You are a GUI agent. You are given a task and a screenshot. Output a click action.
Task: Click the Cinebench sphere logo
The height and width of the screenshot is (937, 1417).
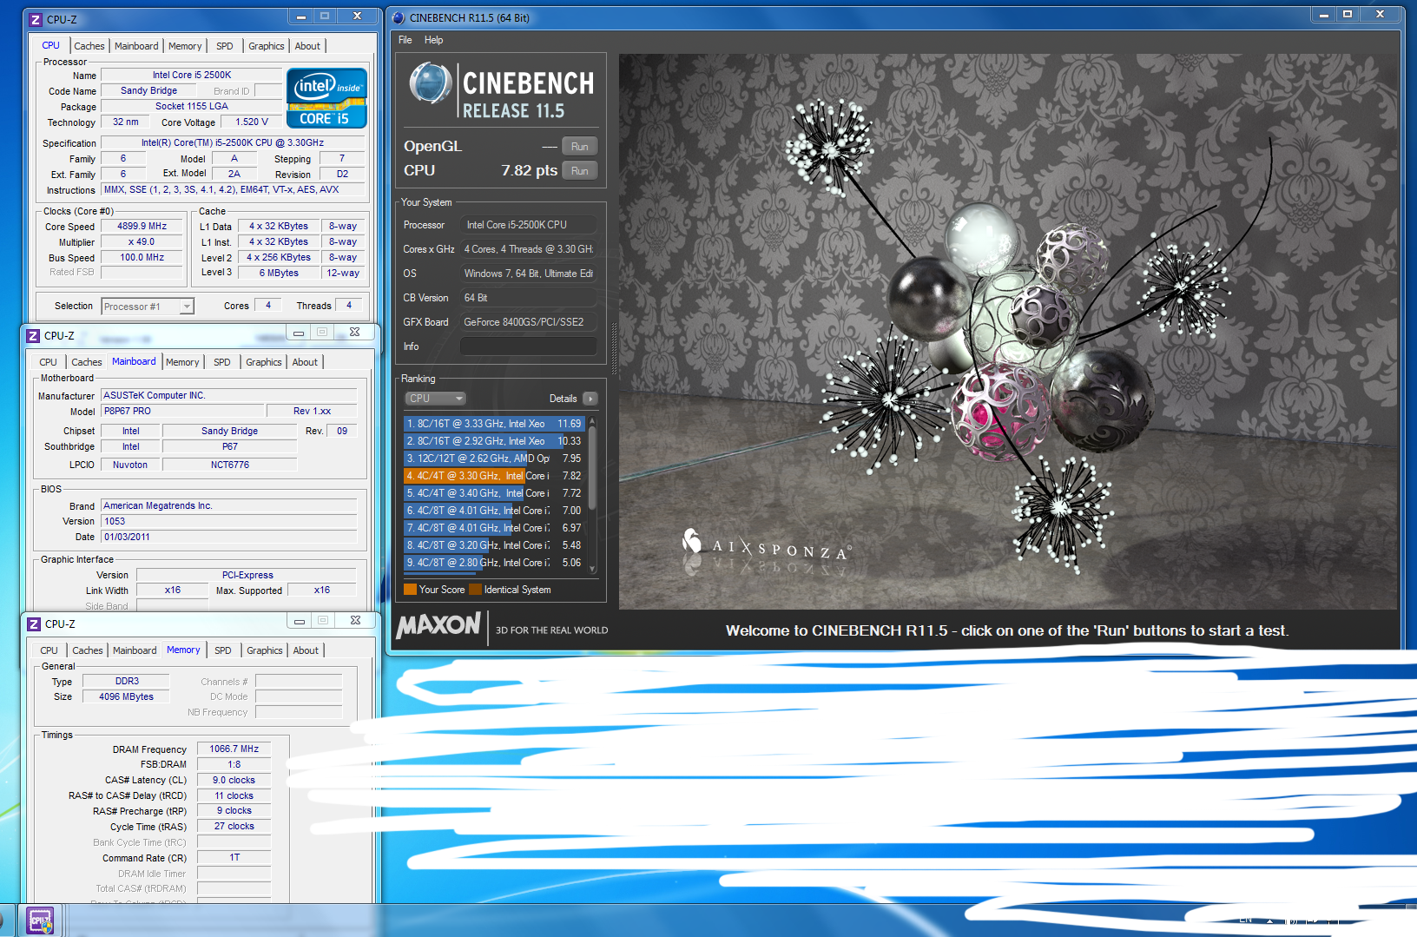tap(430, 84)
